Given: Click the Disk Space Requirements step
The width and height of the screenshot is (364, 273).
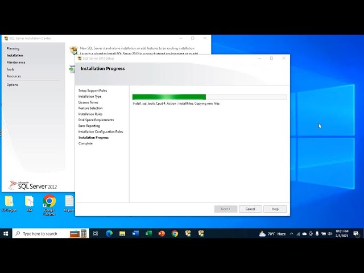Looking at the screenshot, I should point(96,120).
